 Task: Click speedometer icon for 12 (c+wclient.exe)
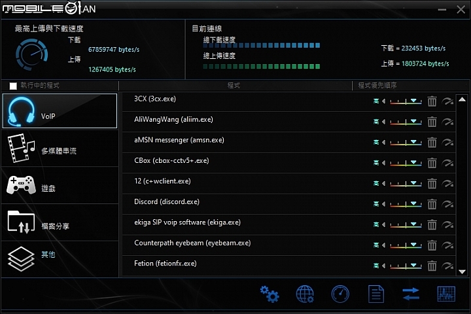pyautogui.click(x=447, y=183)
